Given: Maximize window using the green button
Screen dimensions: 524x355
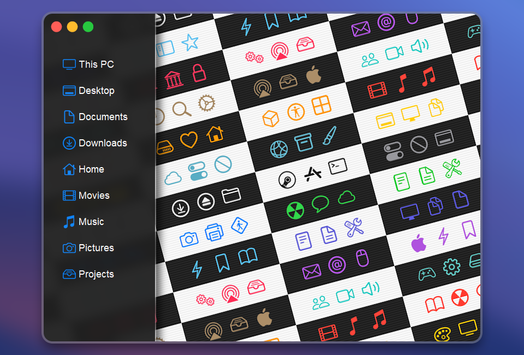Looking at the screenshot, I should (88, 27).
